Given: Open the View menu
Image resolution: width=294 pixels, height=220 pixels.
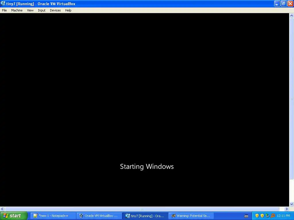Looking at the screenshot, I should point(30,10).
